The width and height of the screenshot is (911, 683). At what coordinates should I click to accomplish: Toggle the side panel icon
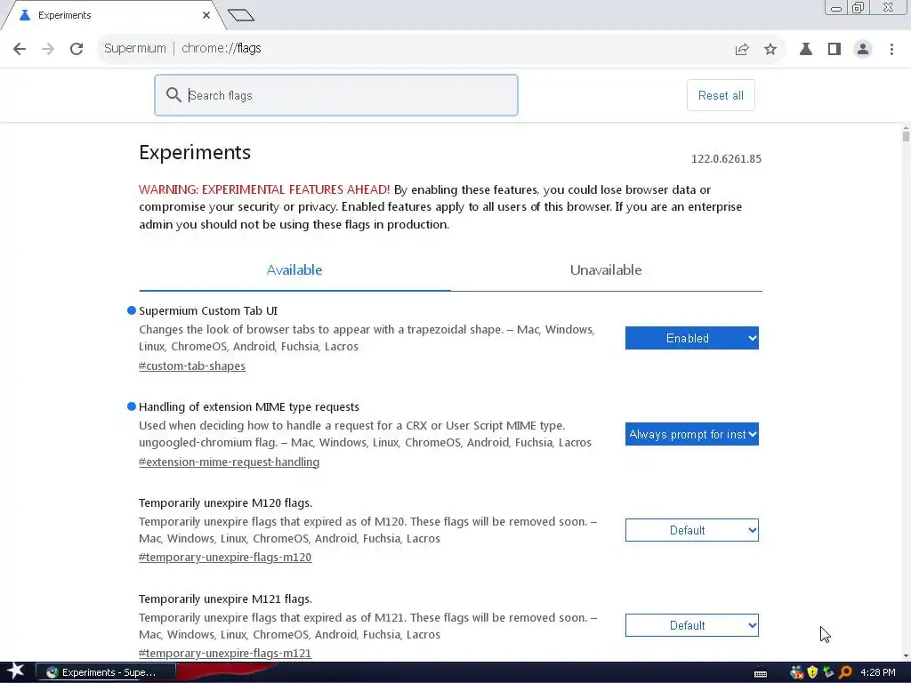pos(834,49)
